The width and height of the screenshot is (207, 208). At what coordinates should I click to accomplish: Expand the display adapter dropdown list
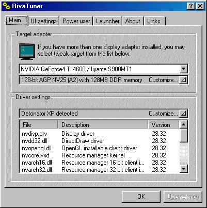point(183,69)
